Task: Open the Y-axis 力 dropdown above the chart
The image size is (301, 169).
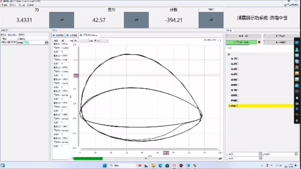Action: [82, 40]
